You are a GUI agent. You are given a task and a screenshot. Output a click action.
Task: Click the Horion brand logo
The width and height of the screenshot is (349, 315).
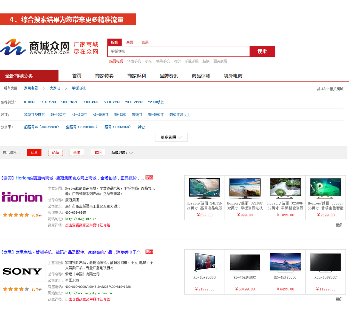[x=22, y=197]
